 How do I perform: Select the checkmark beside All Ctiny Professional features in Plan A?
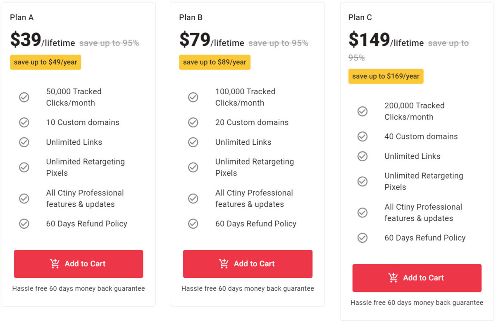[x=24, y=199]
